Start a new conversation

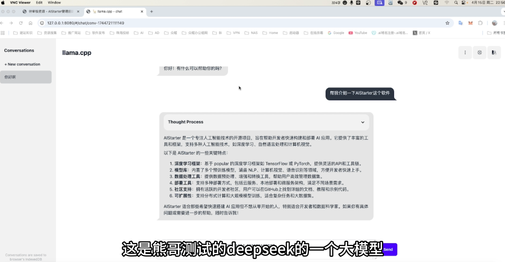click(x=22, y=64)
